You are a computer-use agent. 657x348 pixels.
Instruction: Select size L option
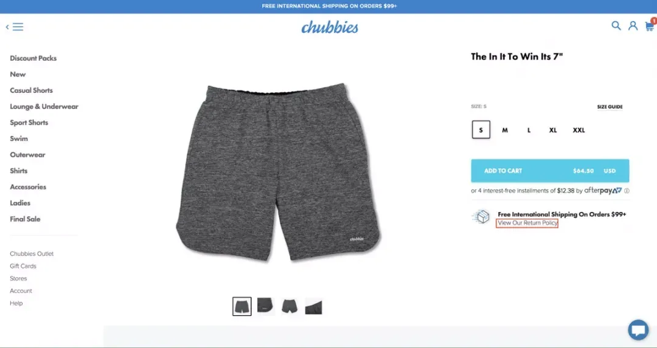coord(529,130)
